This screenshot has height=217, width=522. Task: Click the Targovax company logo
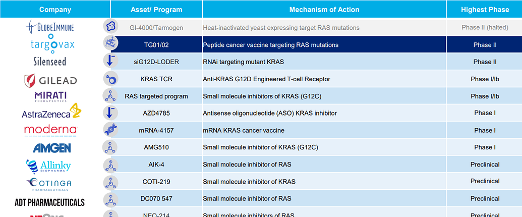(x=52, y=44)
